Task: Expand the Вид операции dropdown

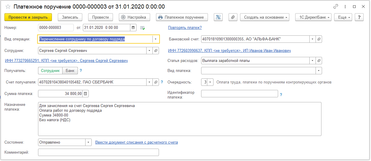Action: [155, 39]
